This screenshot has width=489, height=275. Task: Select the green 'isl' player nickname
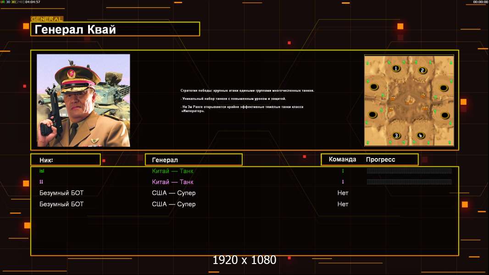pyautogui.click(x=42, y=170)
